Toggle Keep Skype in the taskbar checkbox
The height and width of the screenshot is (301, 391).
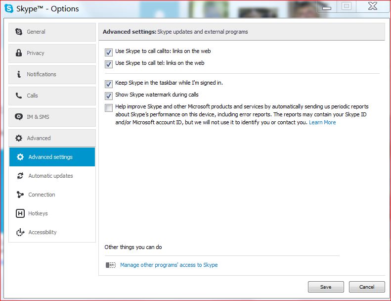pos(108,84)
